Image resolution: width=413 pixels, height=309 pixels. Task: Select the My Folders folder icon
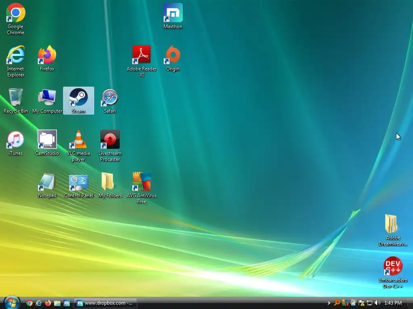(110, 185)
